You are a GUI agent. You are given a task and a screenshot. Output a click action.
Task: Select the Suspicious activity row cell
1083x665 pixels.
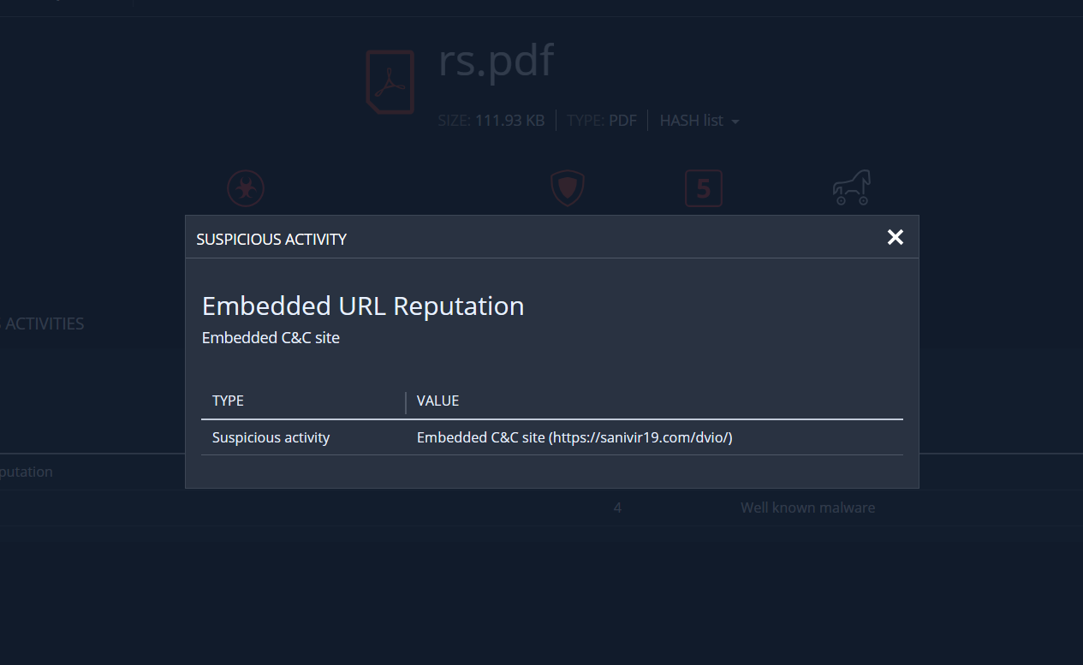click(271, 437)
